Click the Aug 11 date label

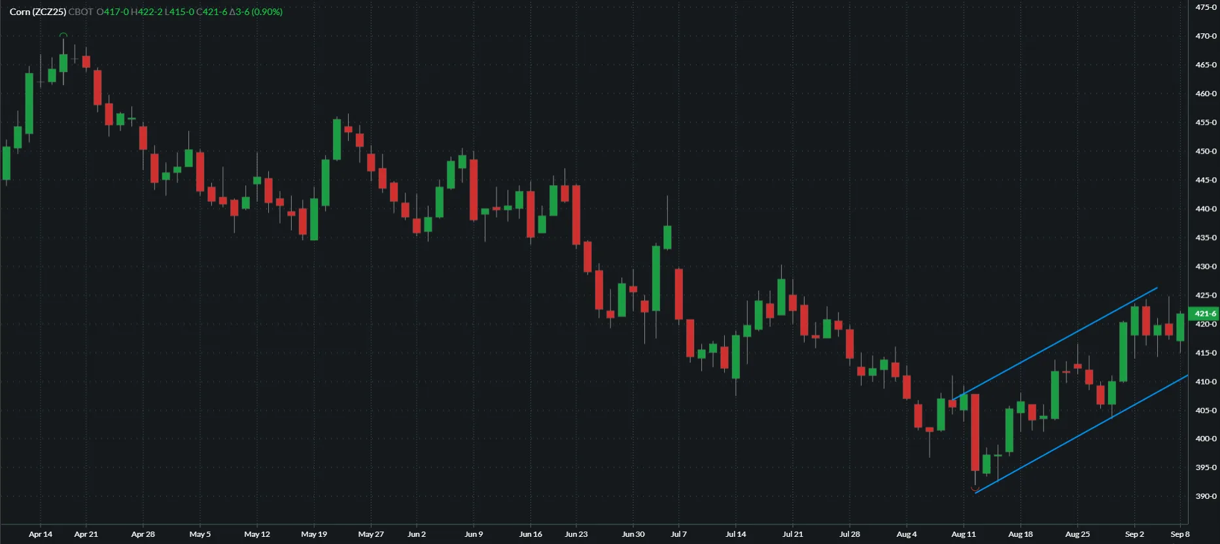click(x=963, y=534)
